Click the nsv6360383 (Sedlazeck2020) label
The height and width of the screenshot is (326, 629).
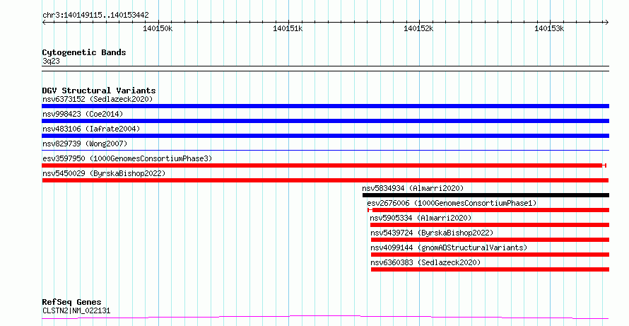[425, 262]
